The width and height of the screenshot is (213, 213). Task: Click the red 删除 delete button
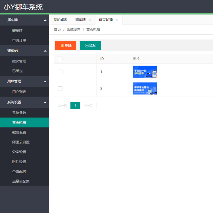point(66,45)
